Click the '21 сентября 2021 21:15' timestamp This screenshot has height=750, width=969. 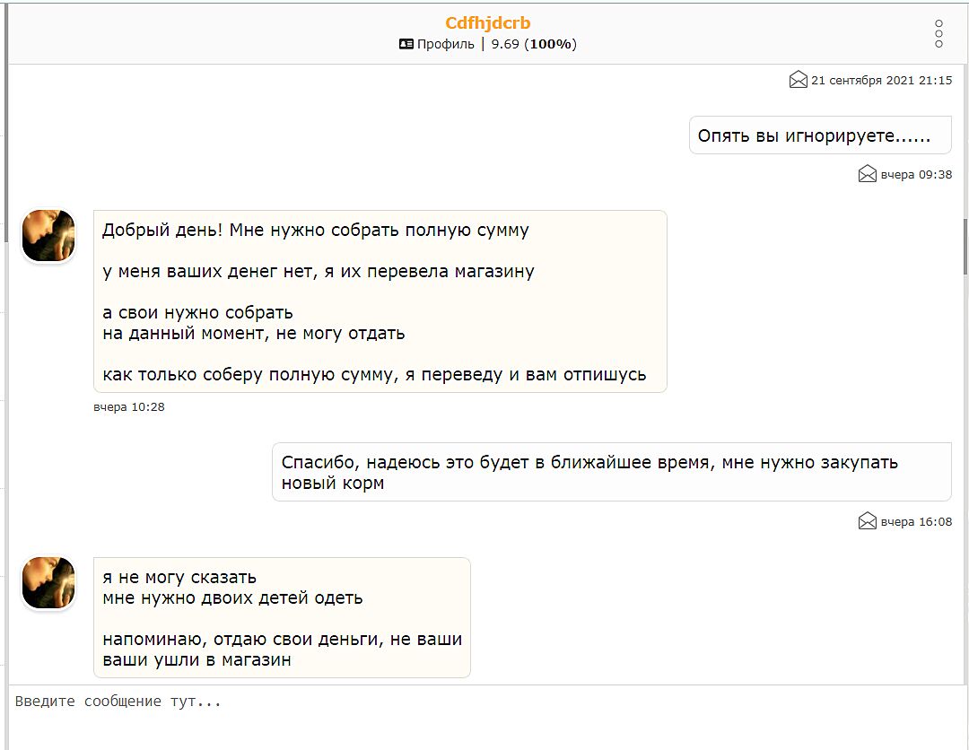pos(881,80)
